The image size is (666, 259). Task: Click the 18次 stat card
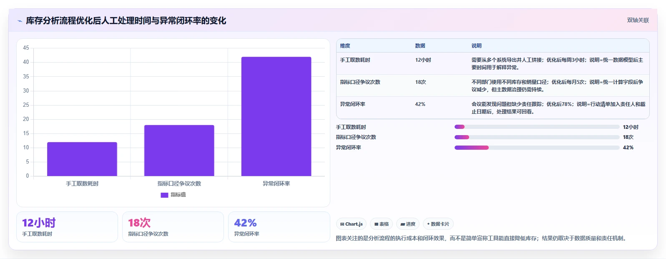[173, 227]
